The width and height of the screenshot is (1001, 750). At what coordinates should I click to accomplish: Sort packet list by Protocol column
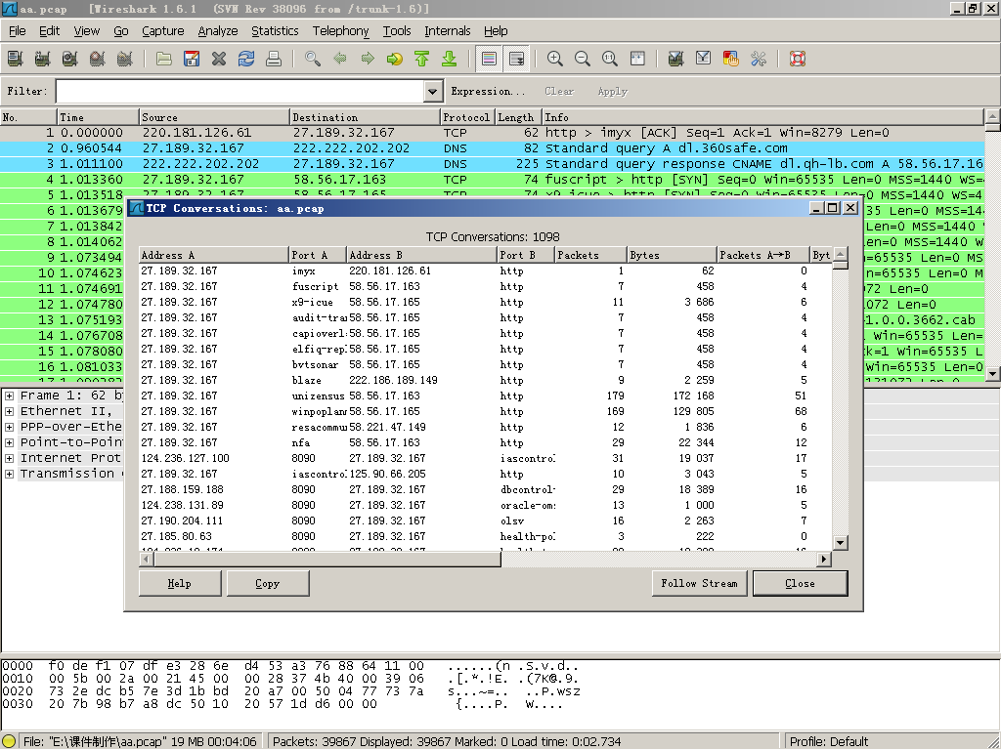coord(466,117)
